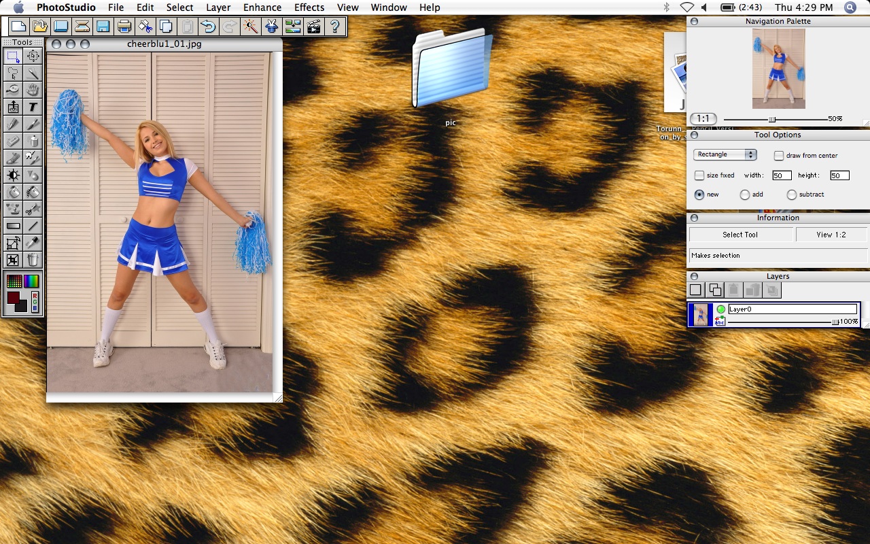Open the Layer menu
870x544 pixels.
[218, 7]
